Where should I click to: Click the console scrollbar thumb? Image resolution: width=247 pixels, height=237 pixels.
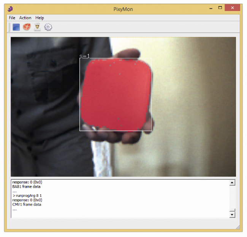pyautogui.click(x=232, y=210)
